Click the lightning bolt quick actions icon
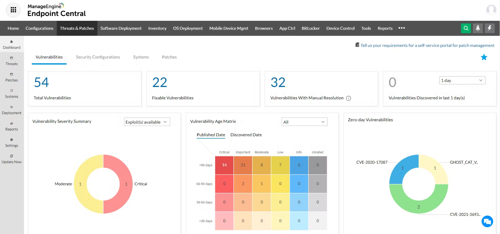This screenshot has width=500, height=234. pos(489,28)
